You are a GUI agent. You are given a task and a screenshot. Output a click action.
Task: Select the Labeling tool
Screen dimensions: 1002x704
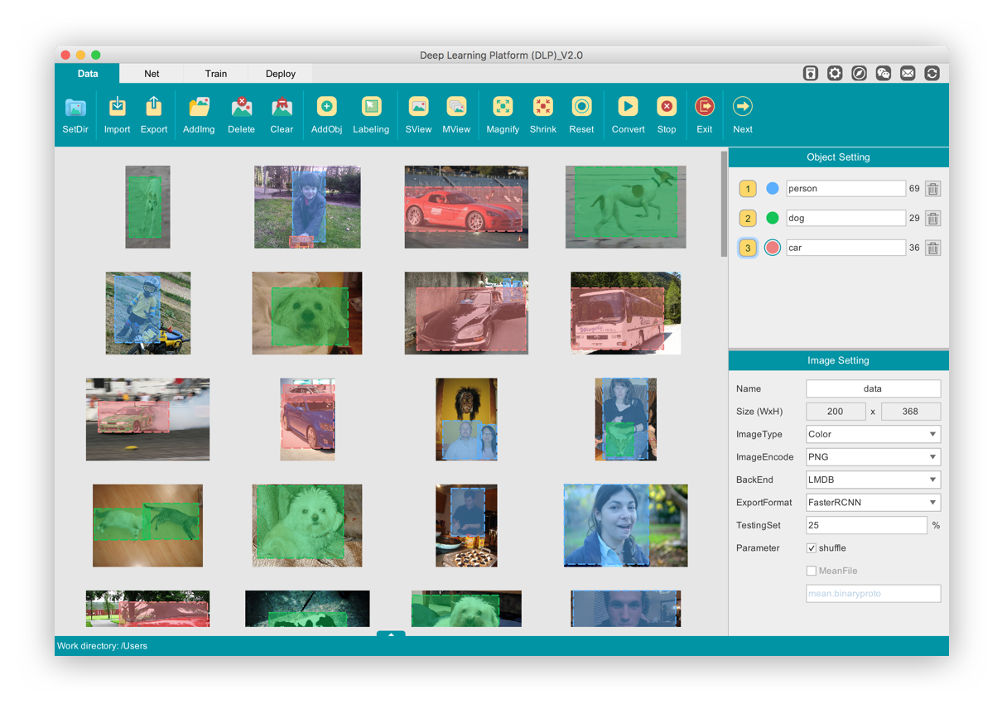tap(371, 107)
